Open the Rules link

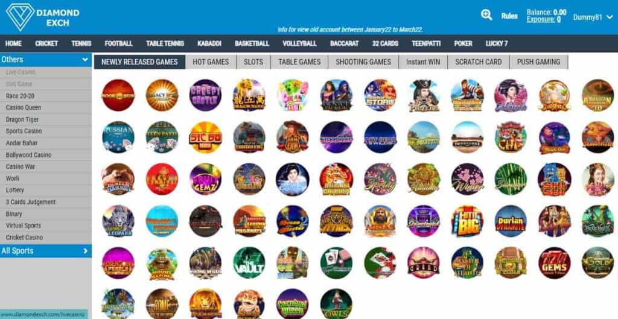tap(509, 16)
